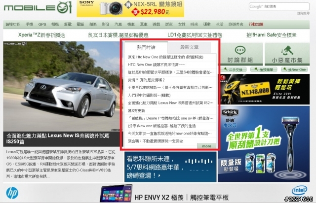Open topic 原來 Htc New One 的鏡是這樣來的
This screenshot has height=203, width=316.
coord(165,57)
